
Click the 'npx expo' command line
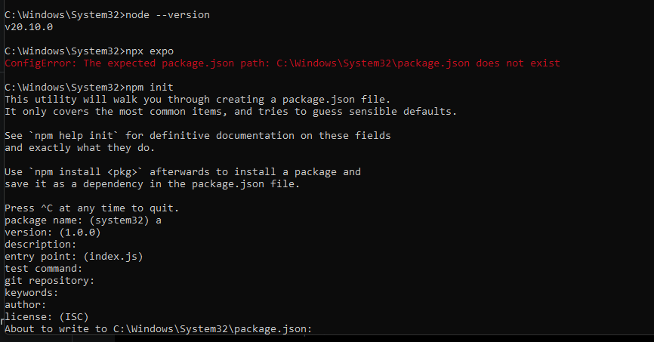point(89,51)
